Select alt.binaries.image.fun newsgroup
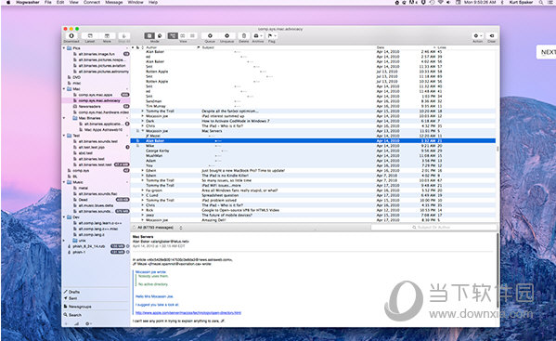The width and height of the screenshot is (556, 341). pyautogui.click(x=97, y=54)
